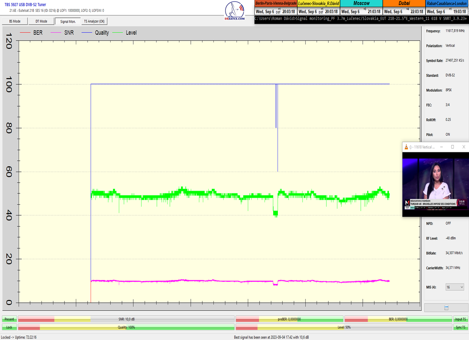Click the preBER meter bar

point(289,319)
